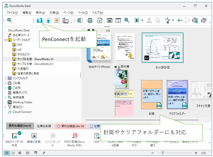Image resolution: width=213 pixels, height=157 pixels.
Task: Click the search magnifier at toolbar left
Action: 10,21
